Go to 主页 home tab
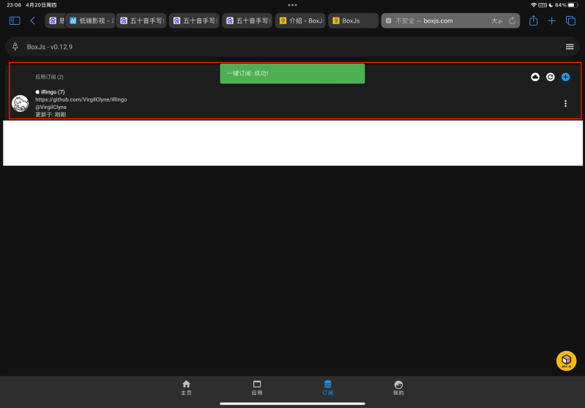 point(186,388)
